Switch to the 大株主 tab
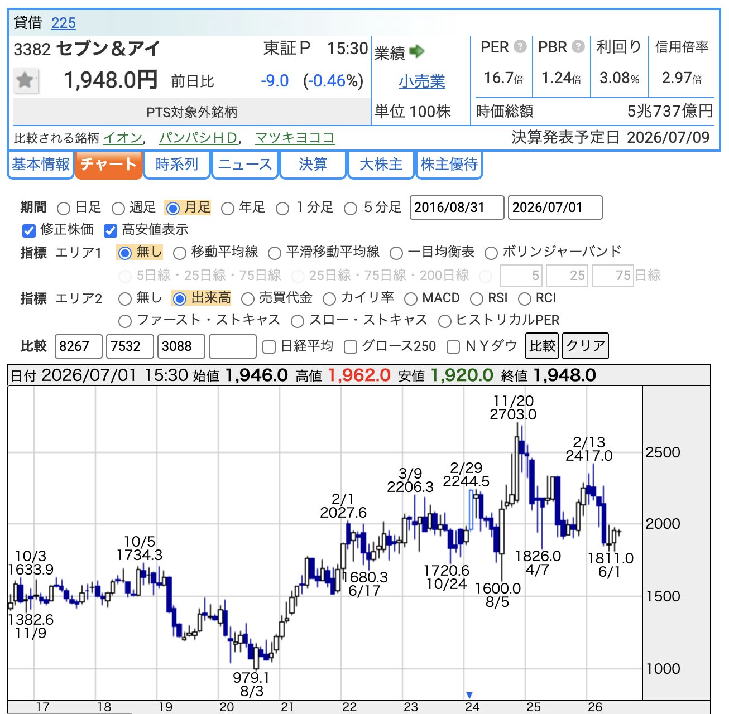Image resolution: width=729 pixels, height=714 pixels. pyautogui.click(x=381, y=165)
